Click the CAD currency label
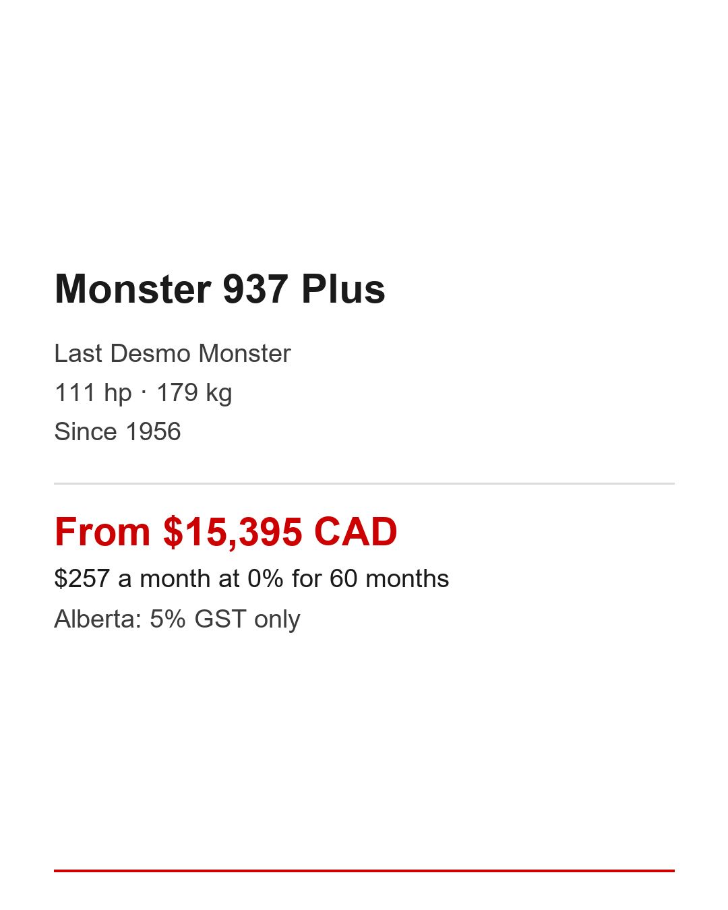 (x=355, y=532)
